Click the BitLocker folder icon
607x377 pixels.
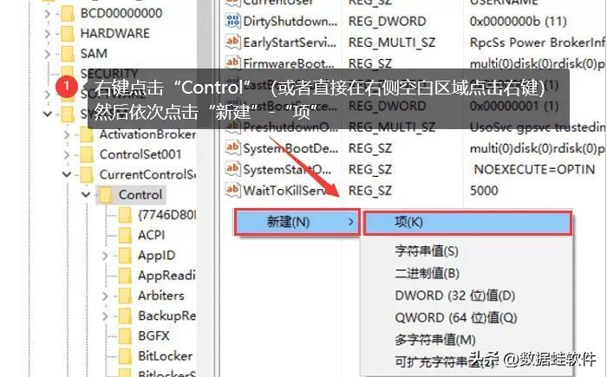coord(125,355)
